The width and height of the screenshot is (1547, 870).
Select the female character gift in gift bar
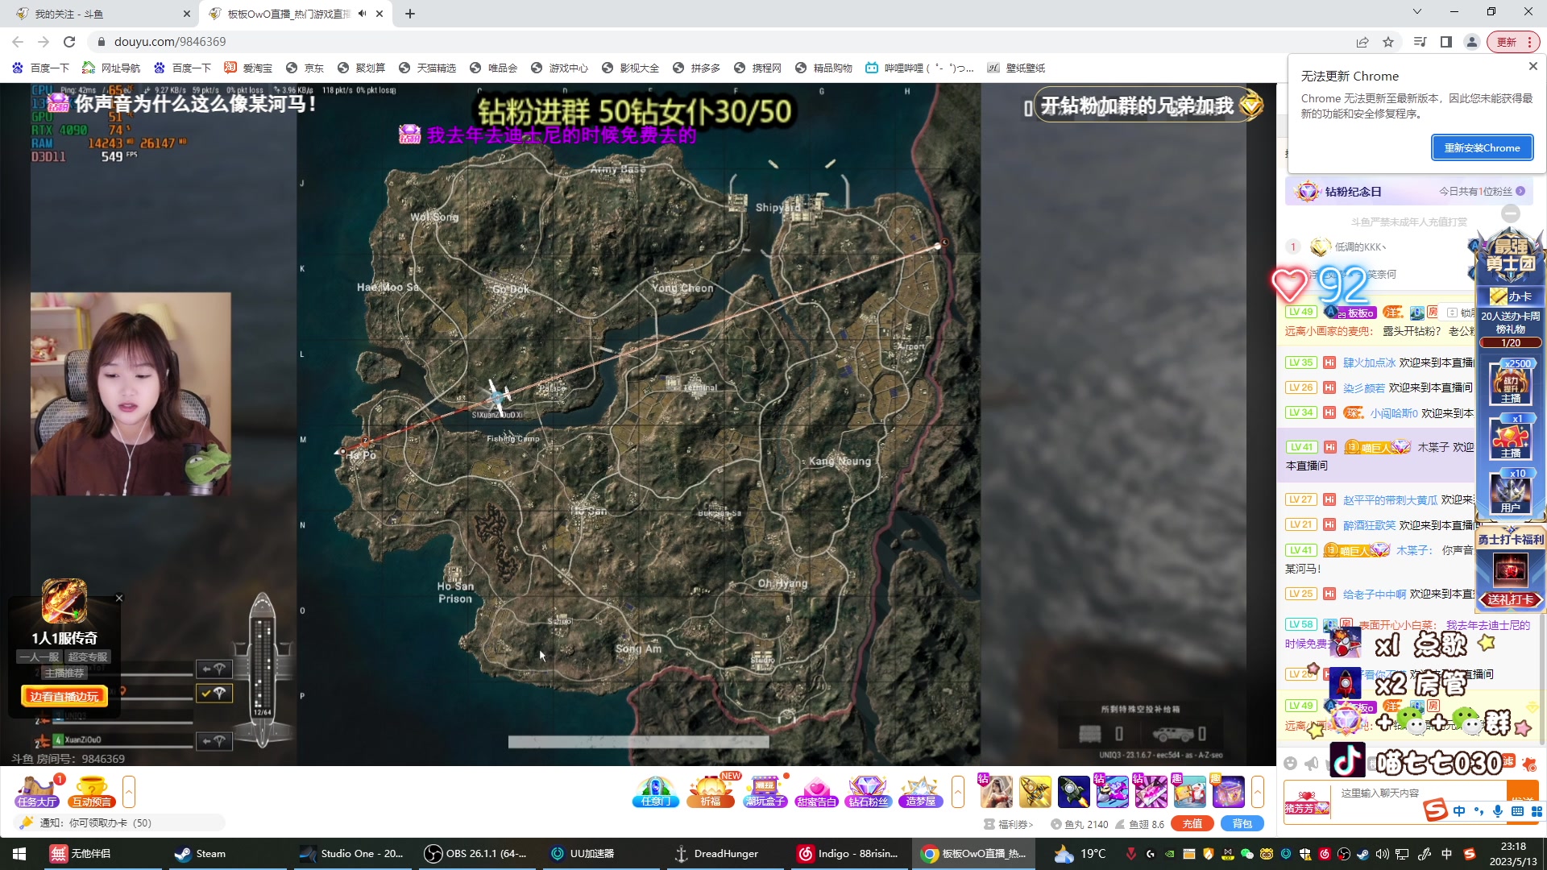coord(996,792)
